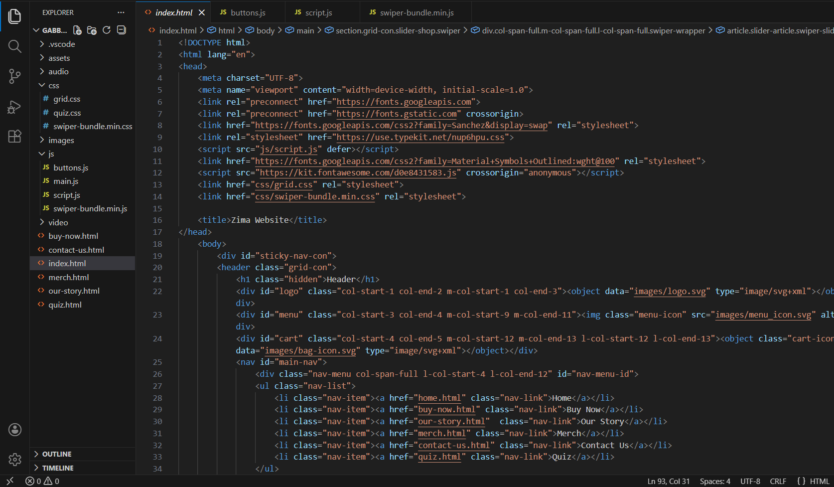Open the Run and Debug panel icon

click(14, 107)
